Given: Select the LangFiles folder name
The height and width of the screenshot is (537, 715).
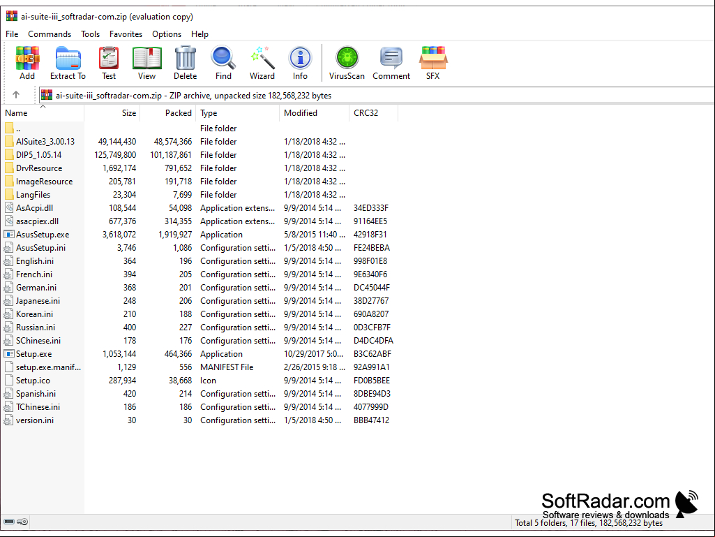Looking at the screenshot, I should [x=33, y=195].
